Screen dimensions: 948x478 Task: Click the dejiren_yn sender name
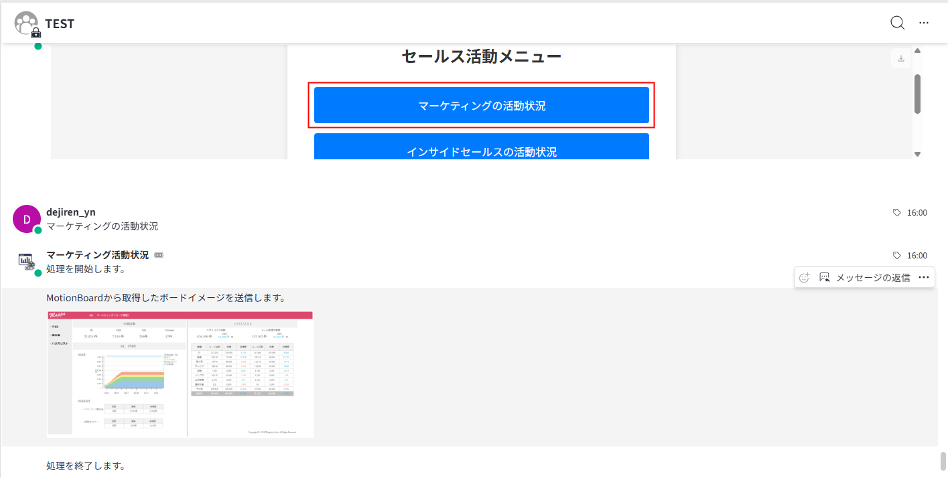pos(71,212)
